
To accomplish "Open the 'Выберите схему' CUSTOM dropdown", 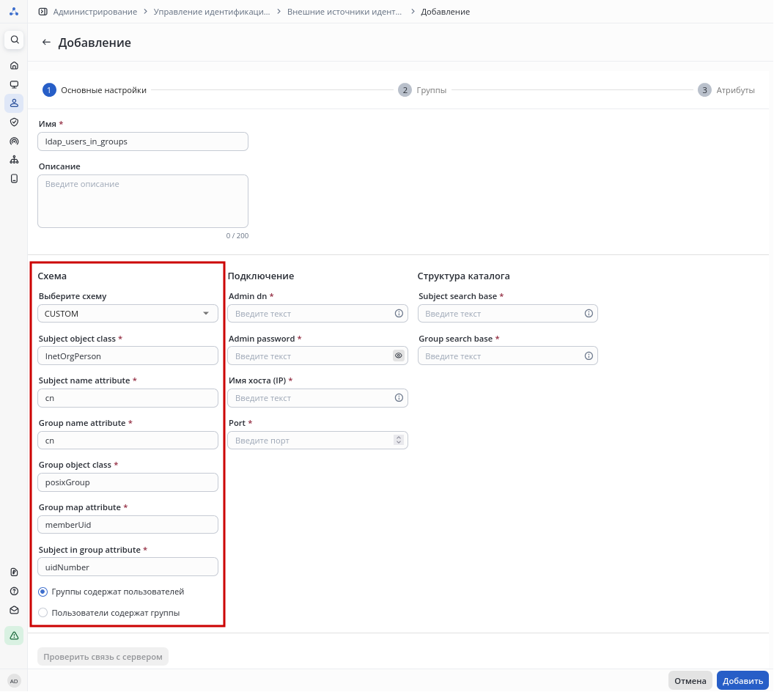I will (x=128, y=314).
